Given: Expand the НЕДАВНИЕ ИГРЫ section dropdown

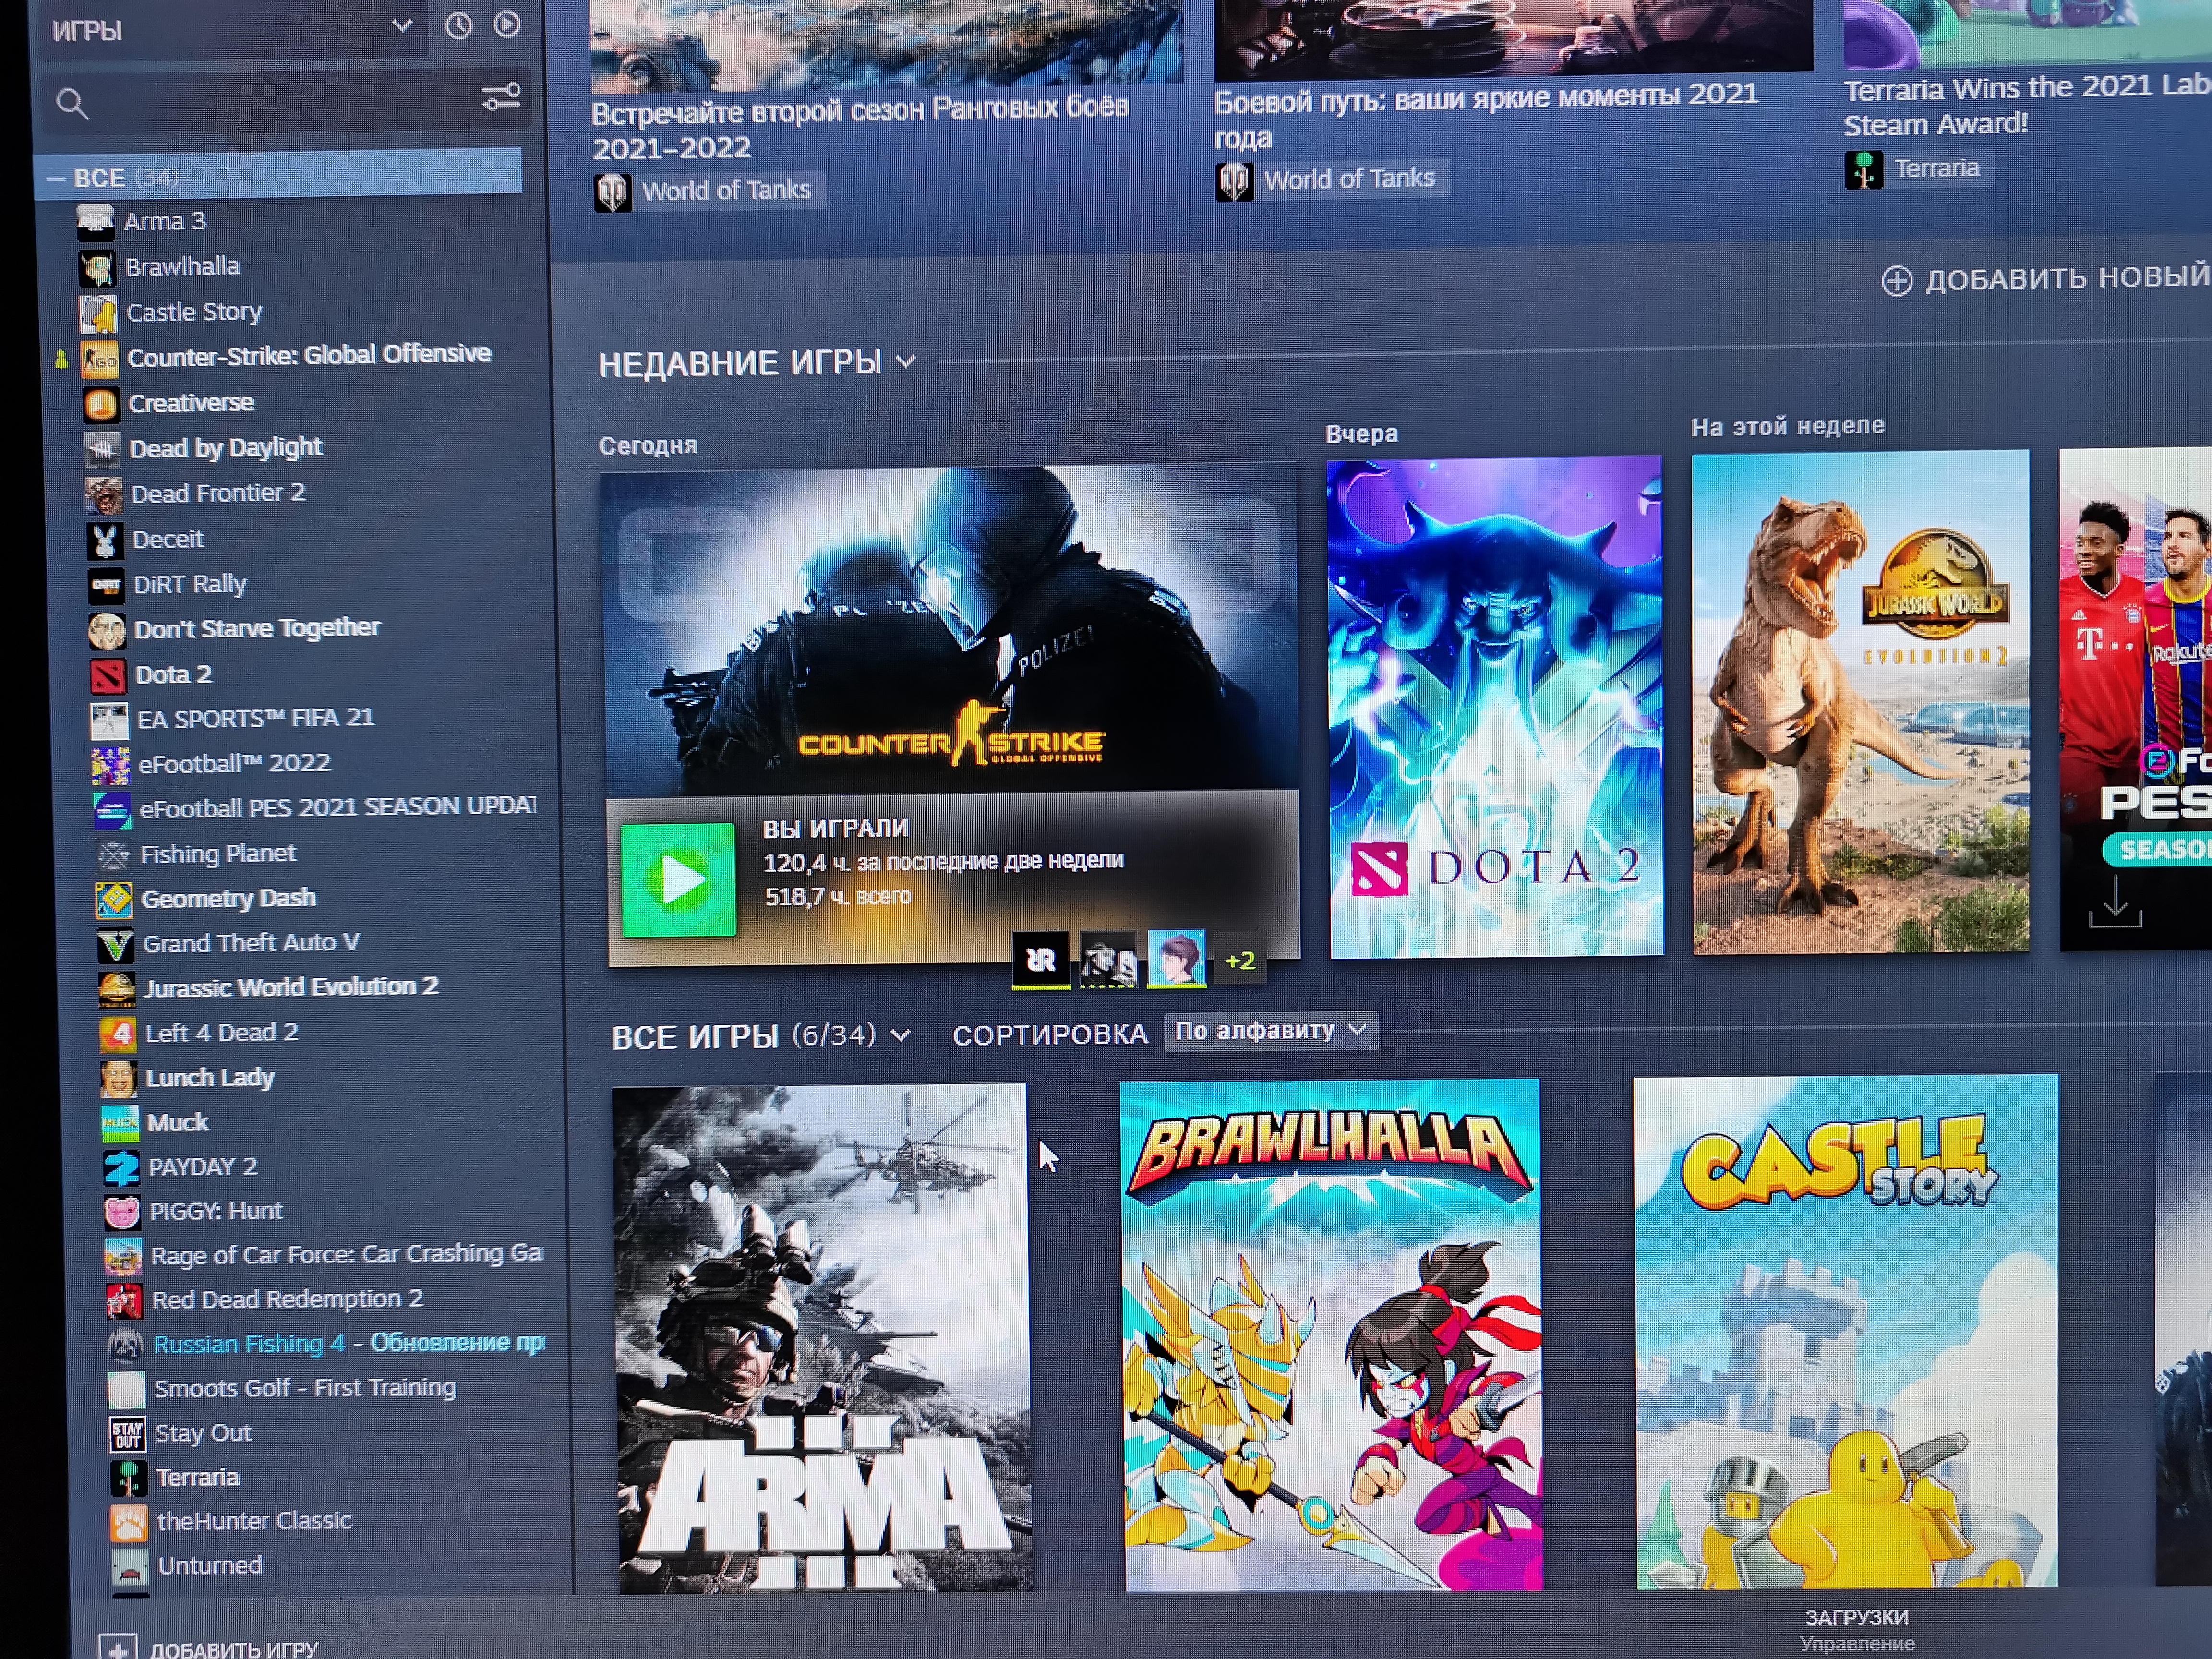Looking at the screenshot, I should click(x=906, y=361).
